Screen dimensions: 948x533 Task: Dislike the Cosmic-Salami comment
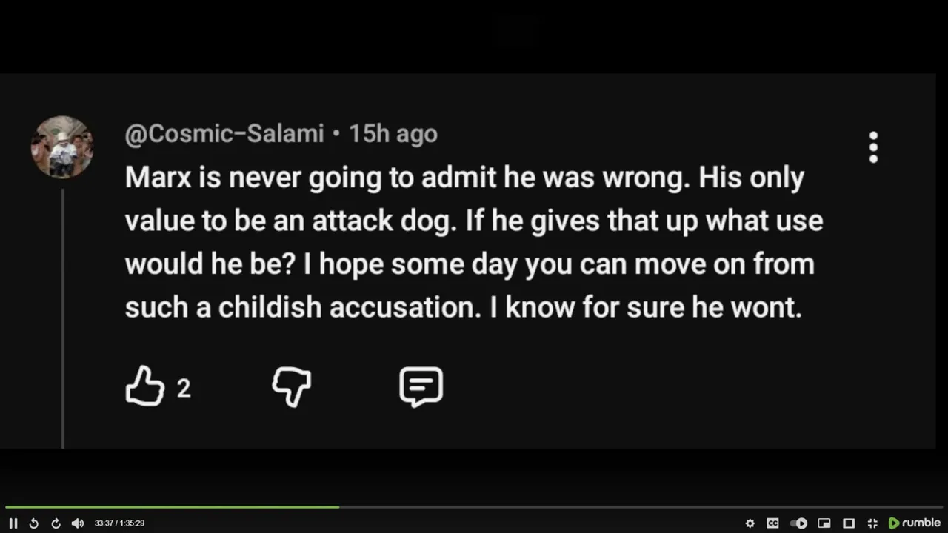tap(291, 386)
